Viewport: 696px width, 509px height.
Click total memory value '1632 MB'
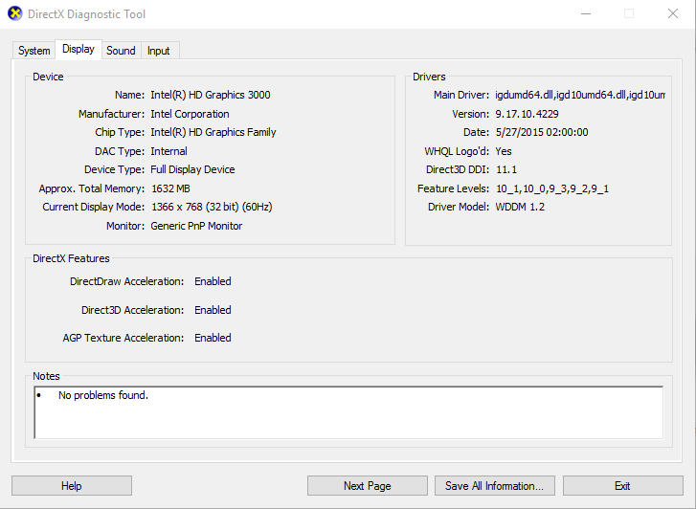[170, 188]
